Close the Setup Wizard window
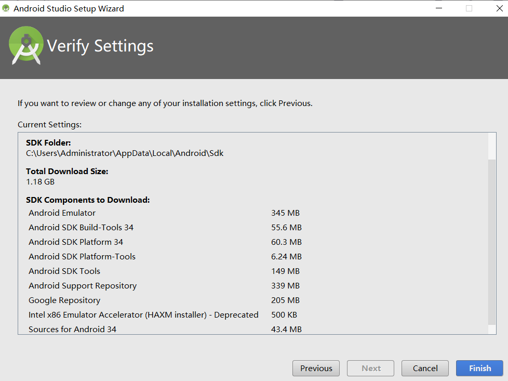508x381 pixels. click(500, 8)
